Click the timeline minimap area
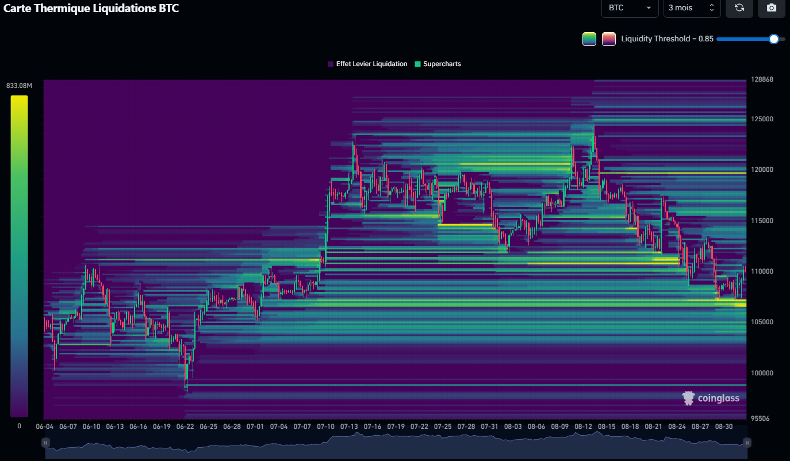This screenshot has width=790, height=461. pos(397,443)
